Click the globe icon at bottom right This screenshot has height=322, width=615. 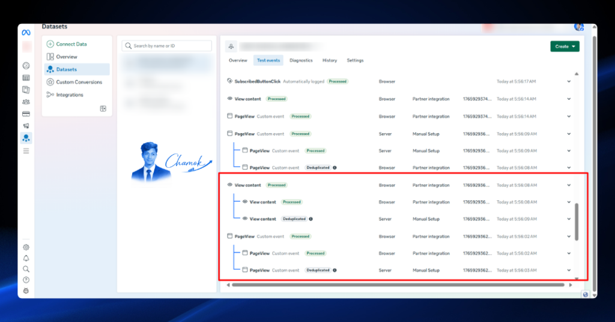[x=585, y=294]
